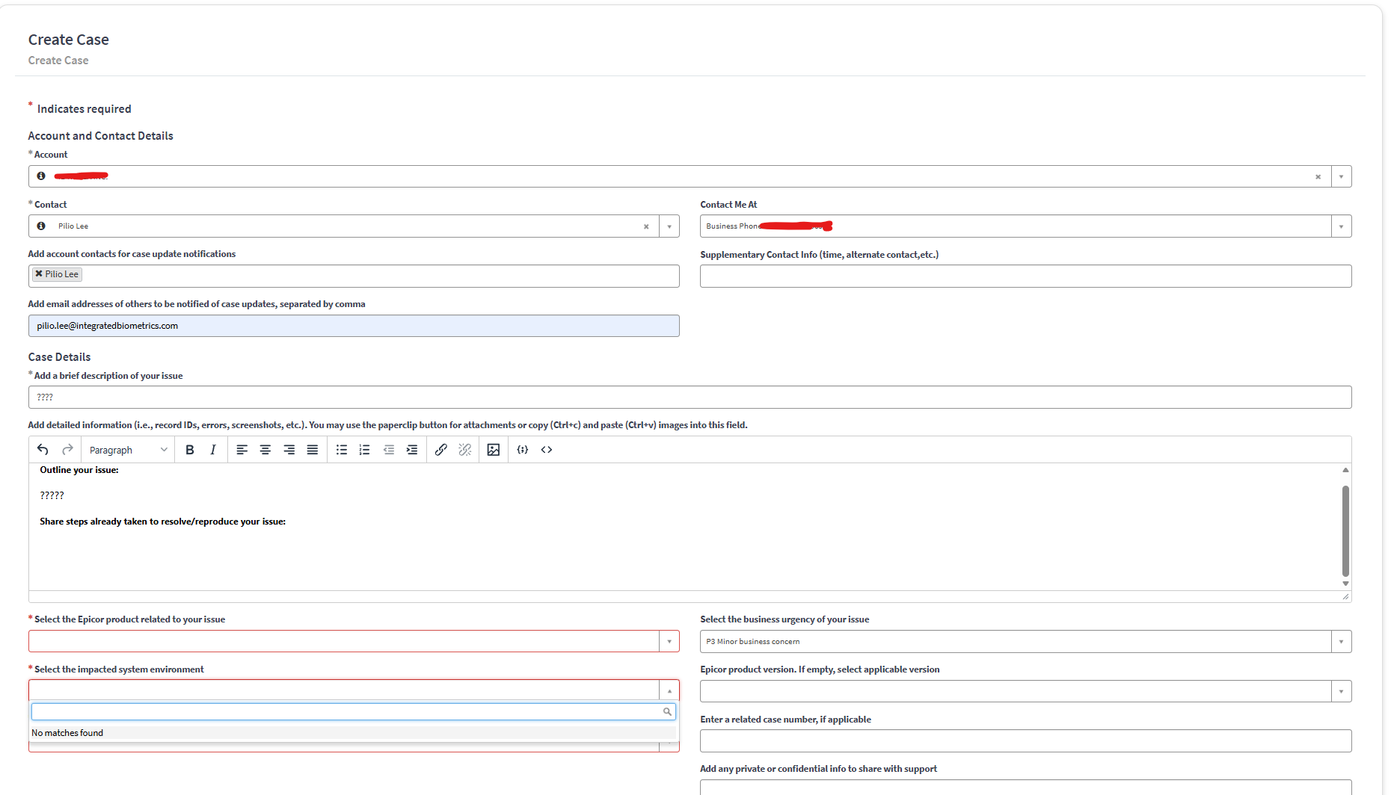Click the account contacts notification field

(x=354, y=276)
